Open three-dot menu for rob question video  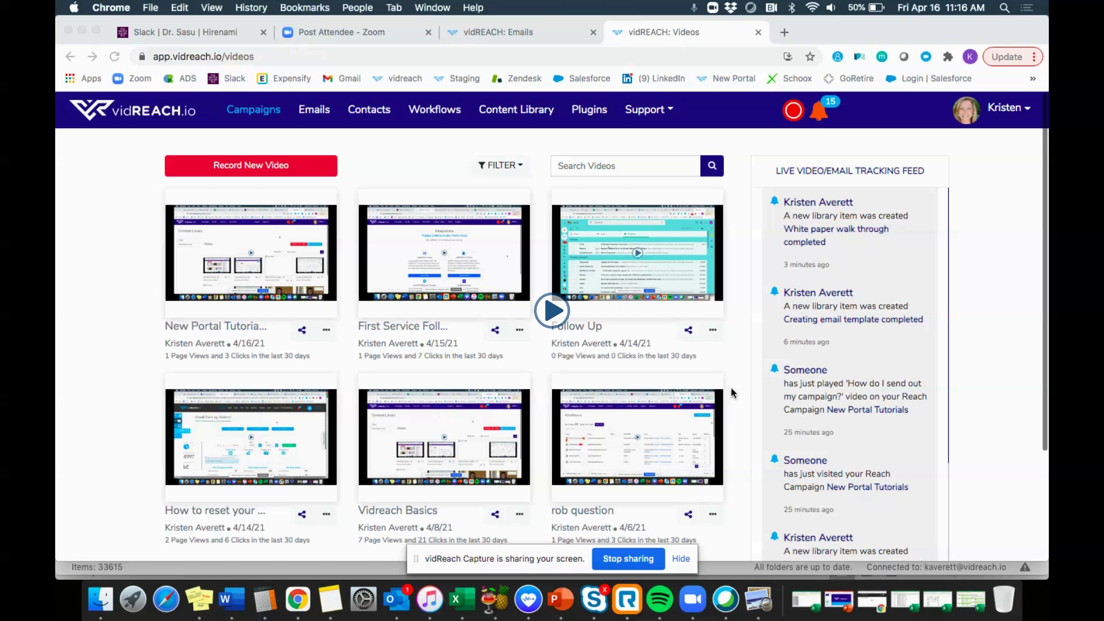coord(712,514)
